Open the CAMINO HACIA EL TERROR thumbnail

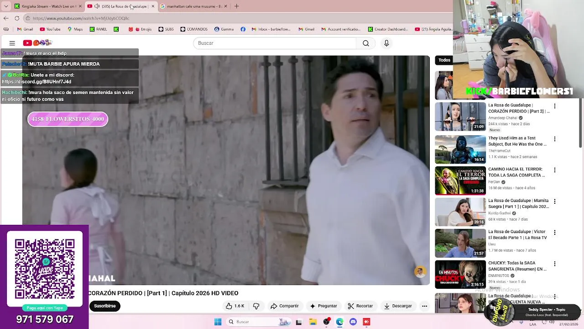(x=460, y=180)
